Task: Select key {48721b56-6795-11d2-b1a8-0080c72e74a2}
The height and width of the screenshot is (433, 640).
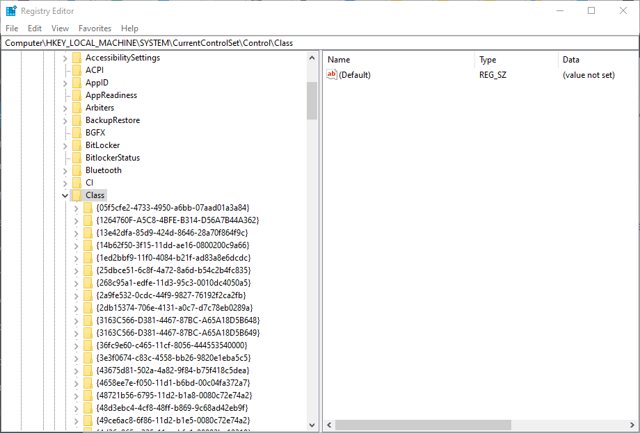Action: (x=175, y=395)
